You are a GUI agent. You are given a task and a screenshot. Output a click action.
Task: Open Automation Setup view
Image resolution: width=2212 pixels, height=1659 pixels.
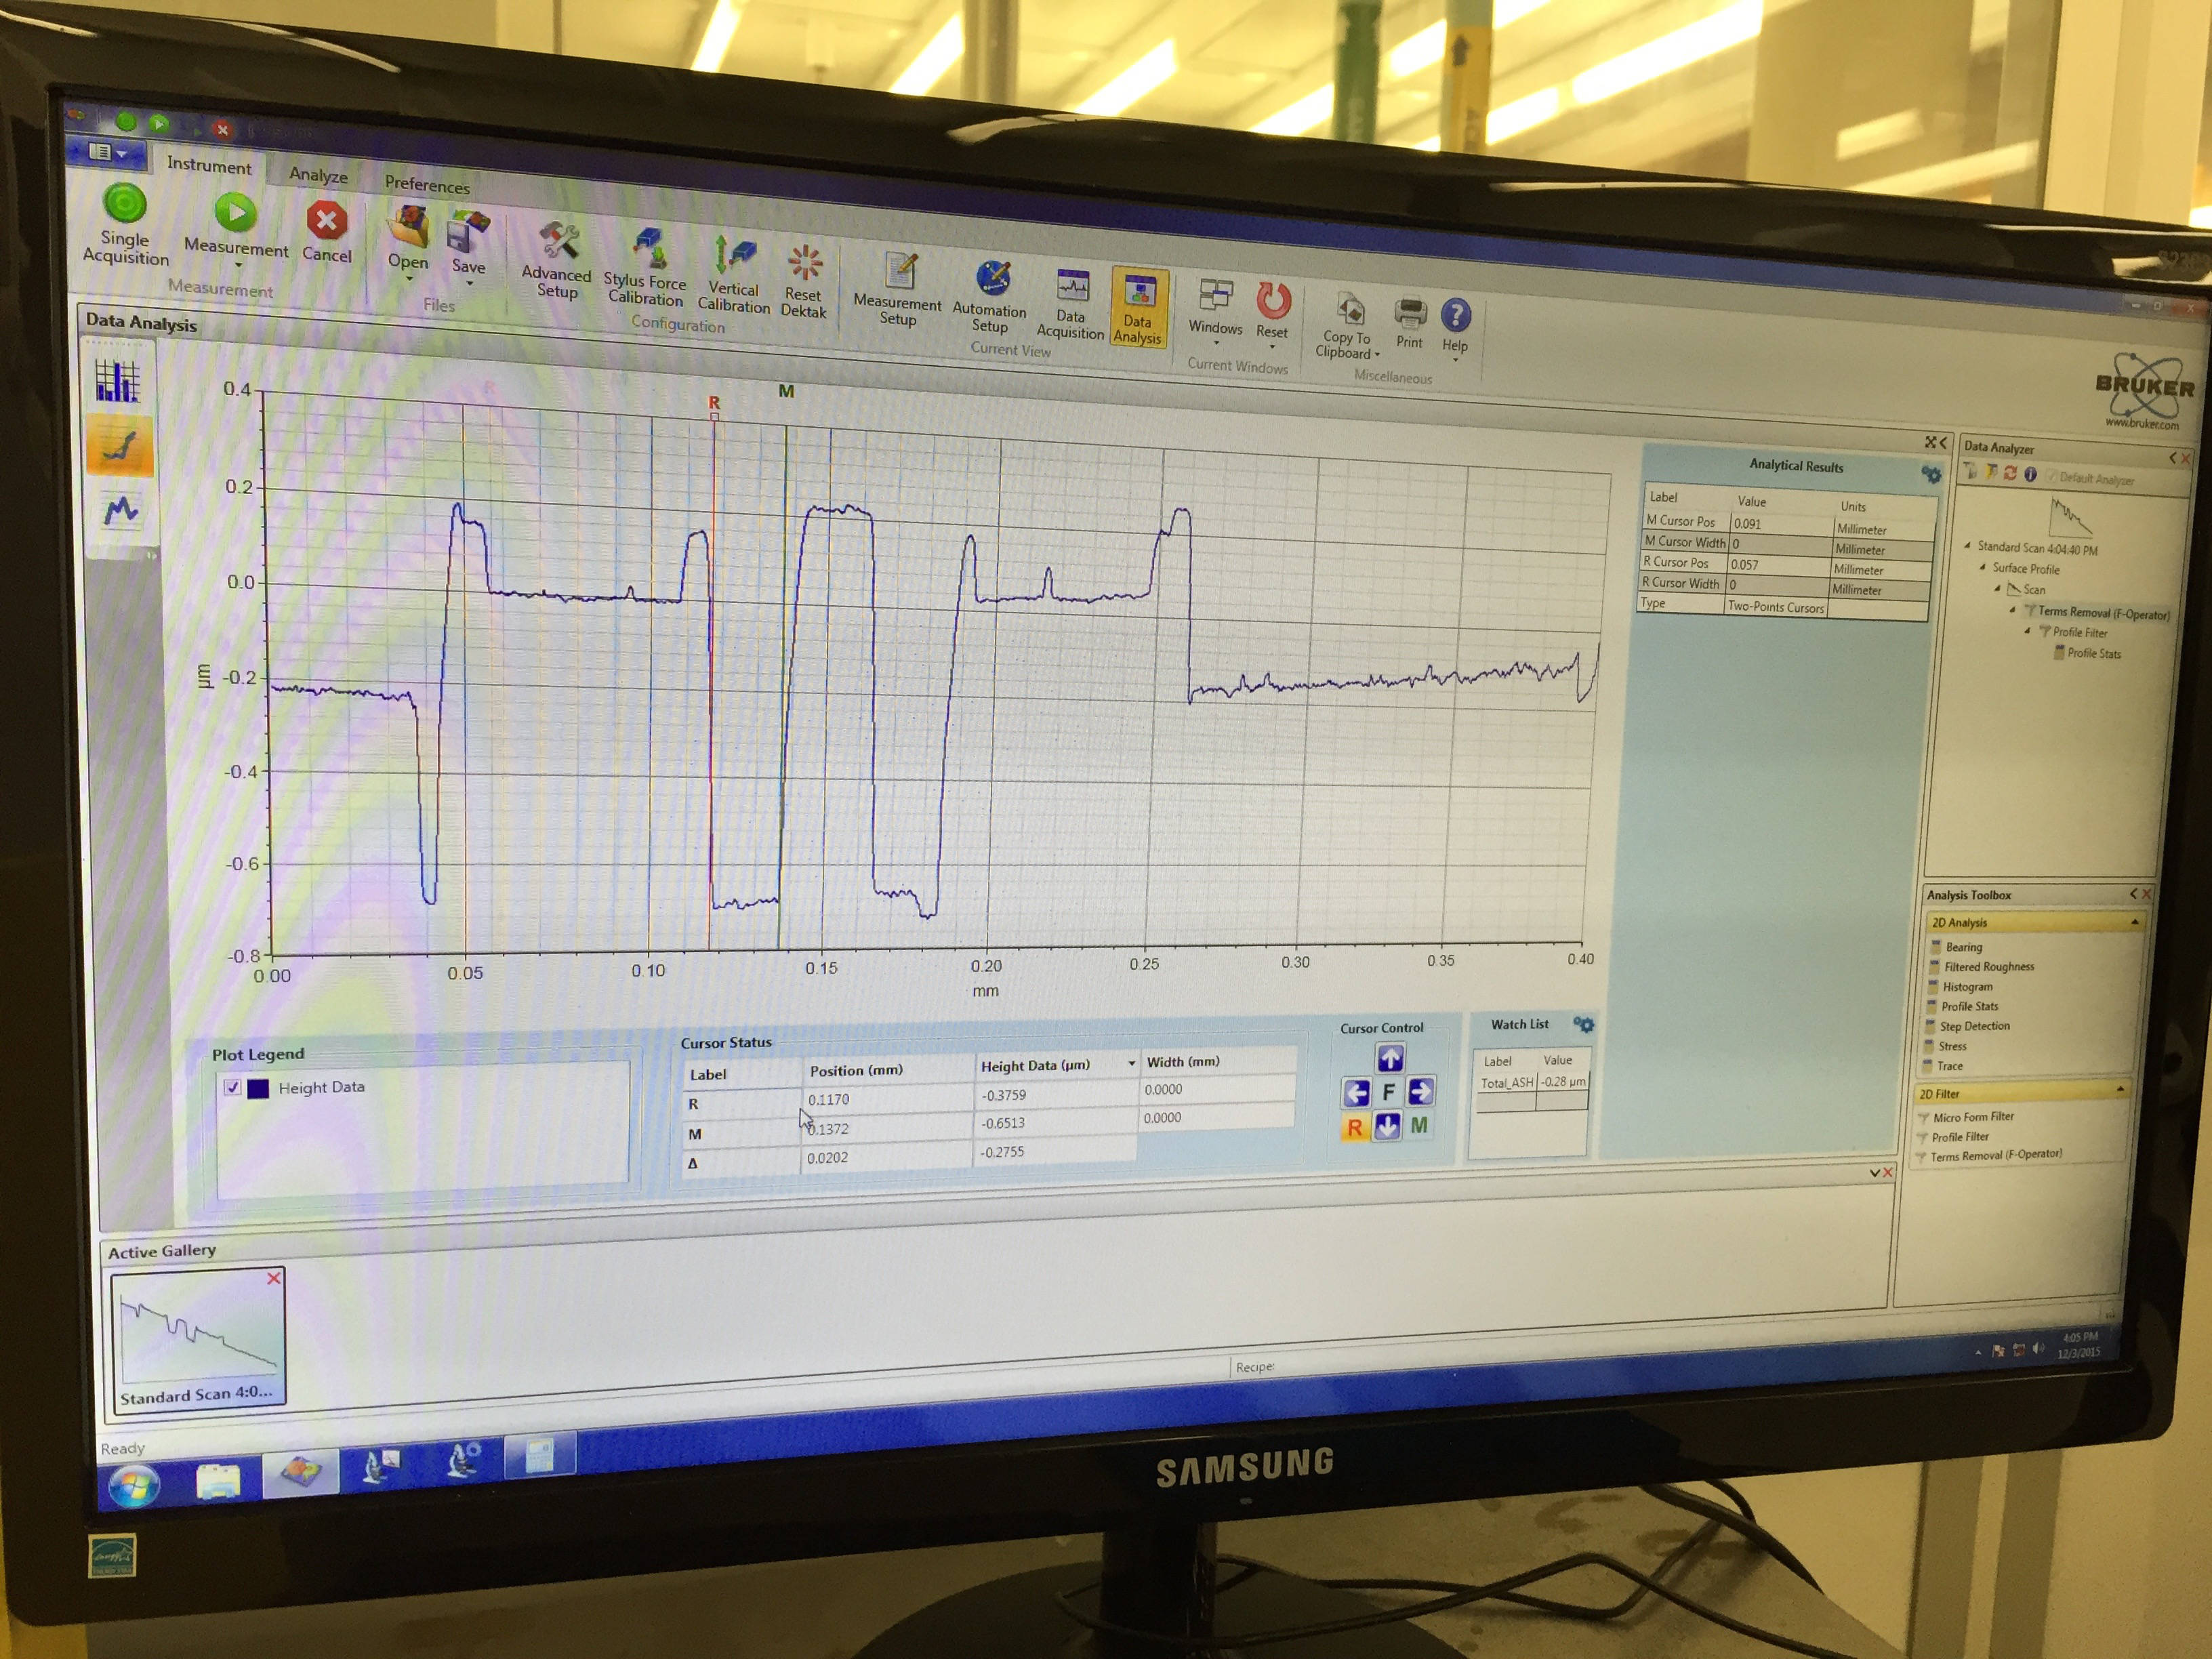(x=990, y=296)
